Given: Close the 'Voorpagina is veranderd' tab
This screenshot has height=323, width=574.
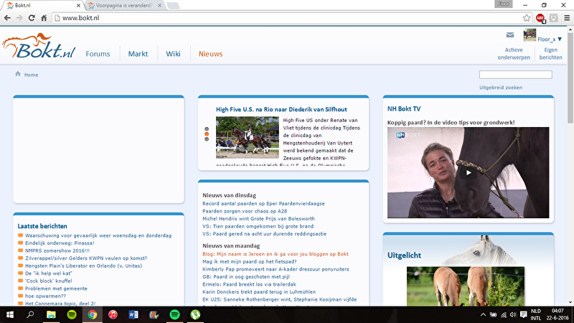Looking at the screenshot, I should click(x=159, y=6).
